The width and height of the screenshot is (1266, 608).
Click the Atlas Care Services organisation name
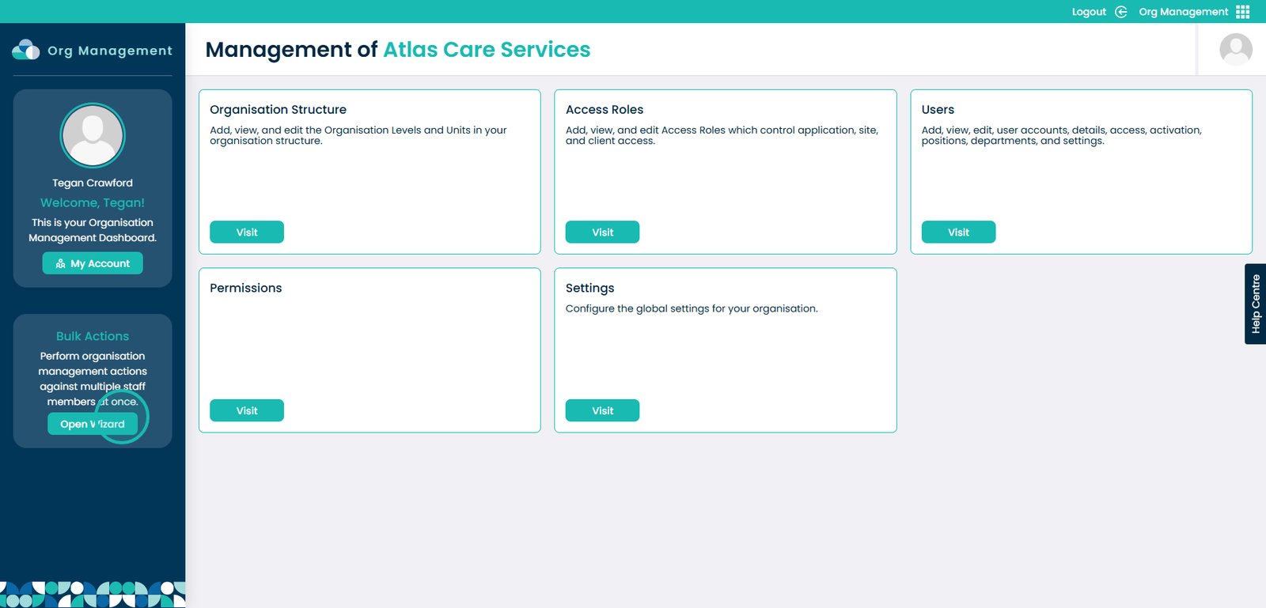click(x=487, y=50)
